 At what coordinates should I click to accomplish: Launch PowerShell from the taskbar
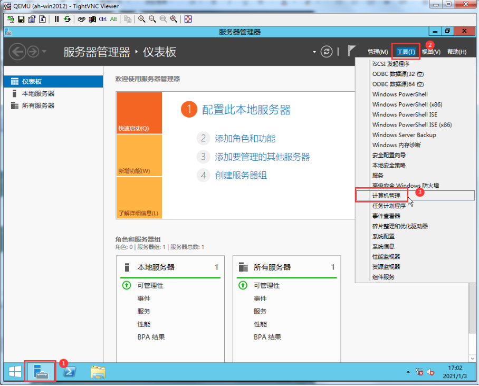69,372
